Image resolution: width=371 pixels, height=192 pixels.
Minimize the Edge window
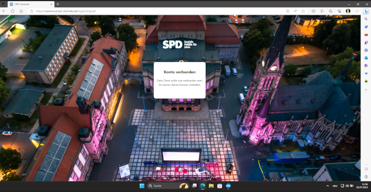click(349, 4)
